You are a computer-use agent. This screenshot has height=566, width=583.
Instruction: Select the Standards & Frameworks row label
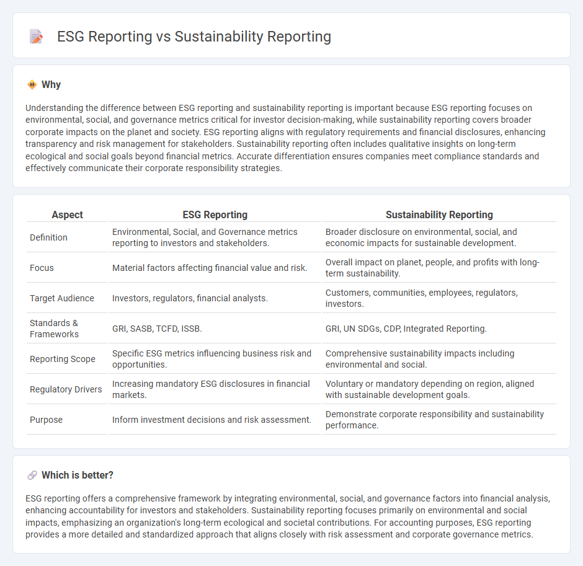click(55, 329)
